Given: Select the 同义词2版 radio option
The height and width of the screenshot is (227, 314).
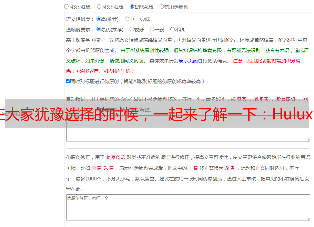Looking at the screenshot, I should (99, 7).
